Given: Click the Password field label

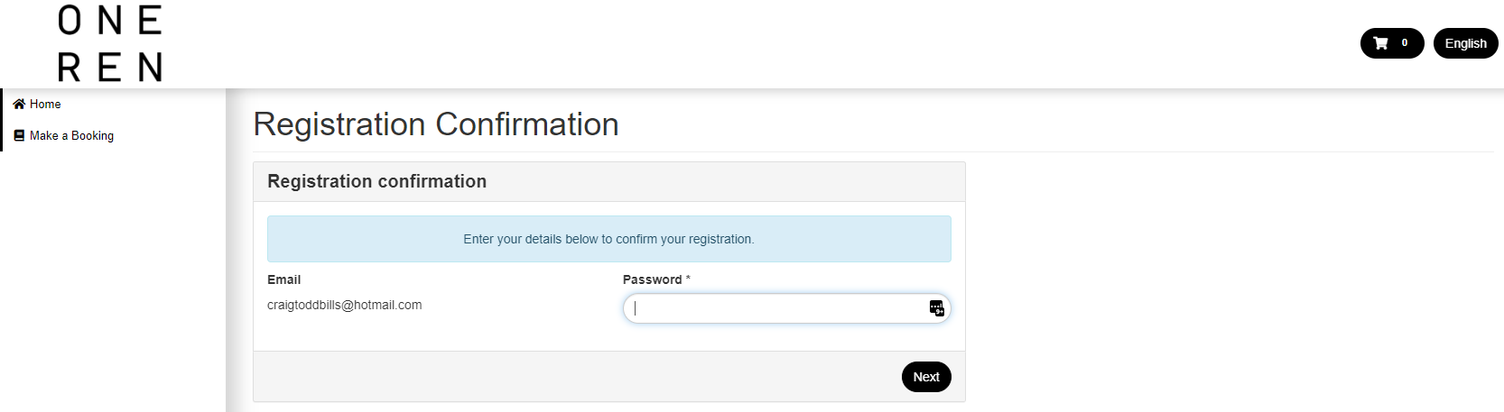Looking at the screenshot, I should click(x=652, y=279).
